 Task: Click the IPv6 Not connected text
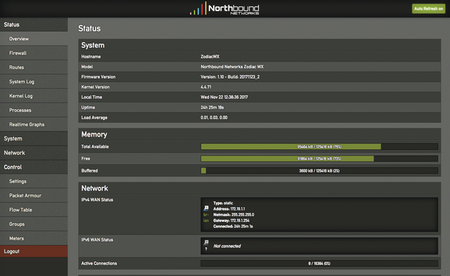(227, 246)
